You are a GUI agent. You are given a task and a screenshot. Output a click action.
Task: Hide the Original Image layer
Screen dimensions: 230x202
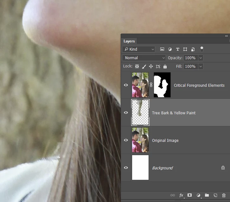click(126, 140)
